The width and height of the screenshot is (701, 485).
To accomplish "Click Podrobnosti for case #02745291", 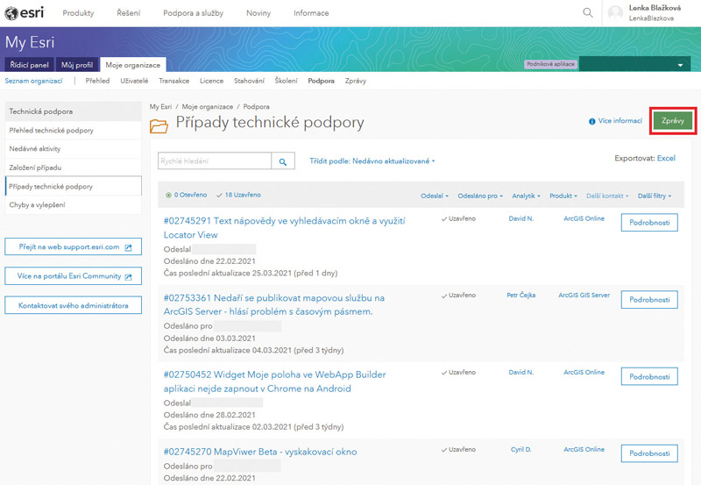I will coord(649,223).
